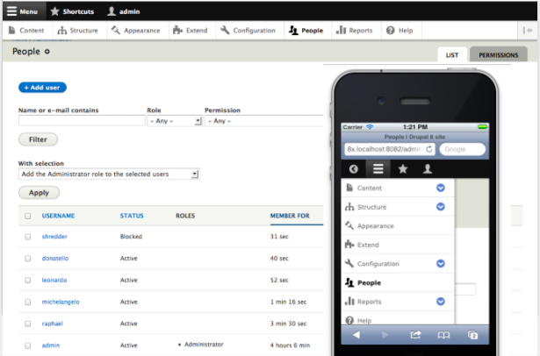Tap the Safari share icon on phone

(x=415, y=335)
